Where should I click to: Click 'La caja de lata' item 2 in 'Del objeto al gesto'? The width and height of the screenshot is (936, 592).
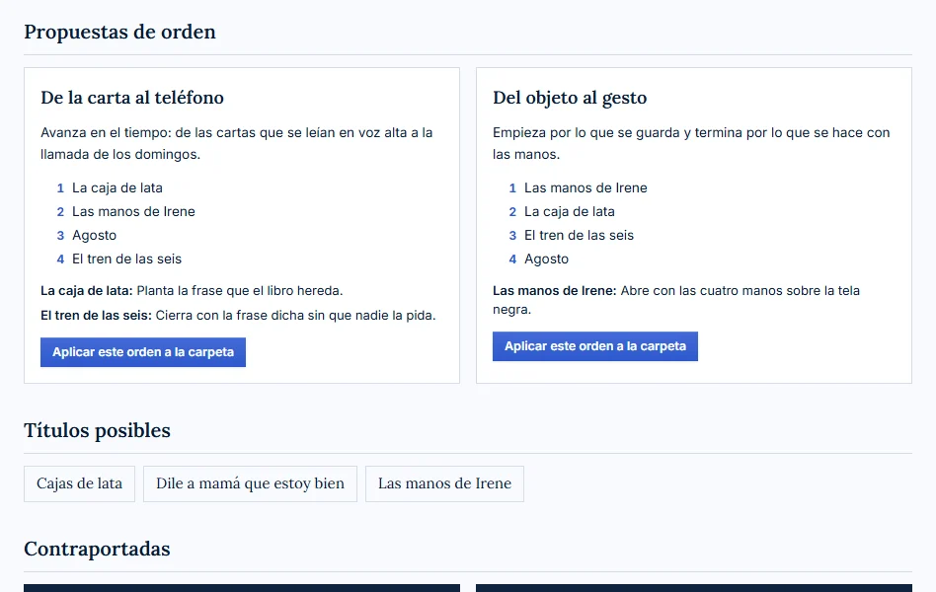tap(570, 212)
